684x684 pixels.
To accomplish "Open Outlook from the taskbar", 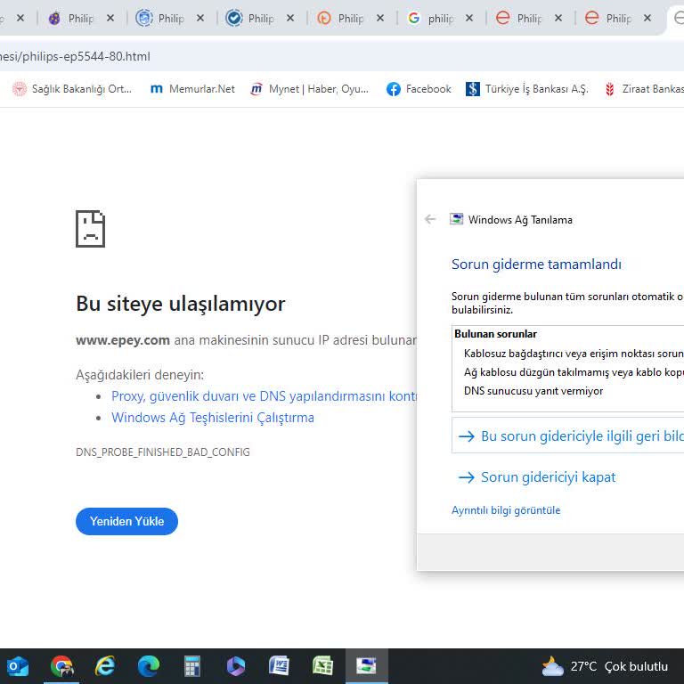I will point(18,666).
